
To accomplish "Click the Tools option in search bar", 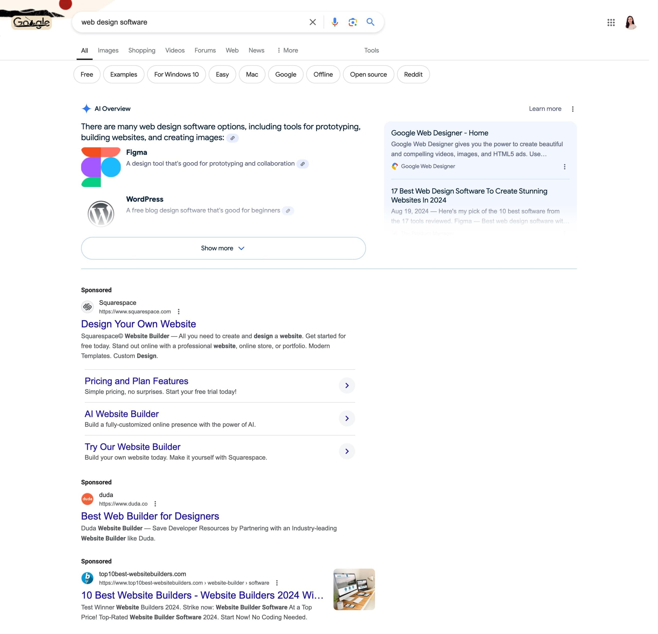I will coord(372,50).
